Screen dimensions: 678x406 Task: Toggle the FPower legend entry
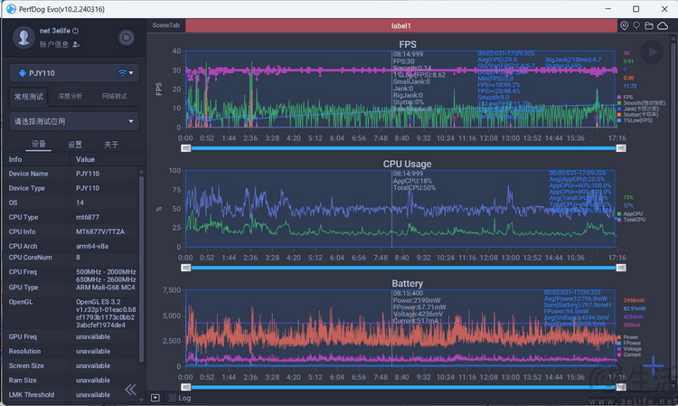coord(629,343)
